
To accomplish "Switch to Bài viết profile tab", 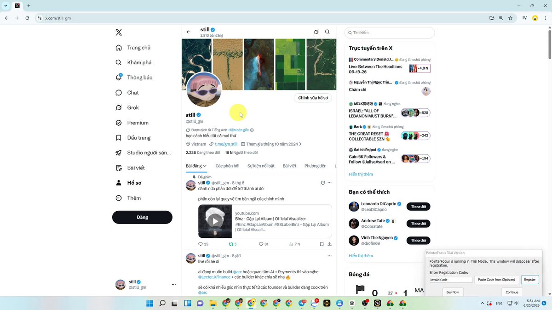I will click(289, 166).
